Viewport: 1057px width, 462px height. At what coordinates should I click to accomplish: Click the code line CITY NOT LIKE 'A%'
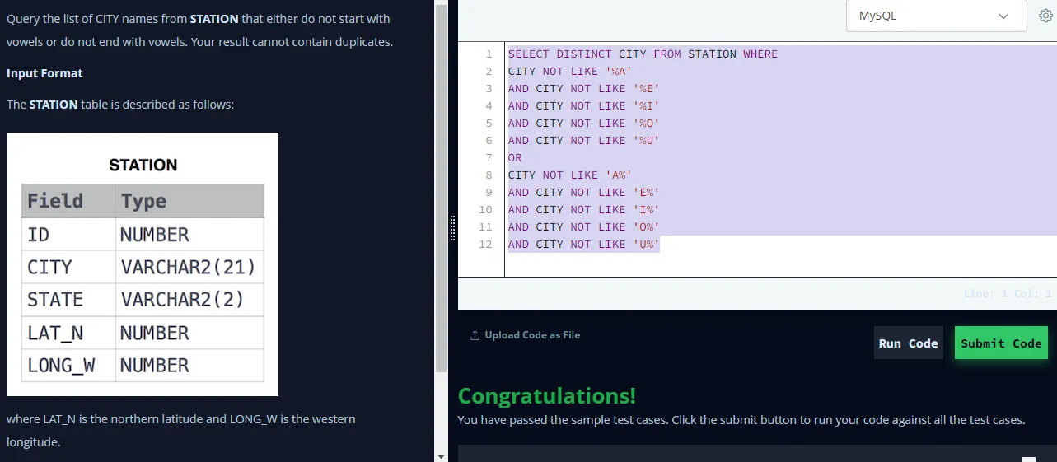(x=570, y=175)
